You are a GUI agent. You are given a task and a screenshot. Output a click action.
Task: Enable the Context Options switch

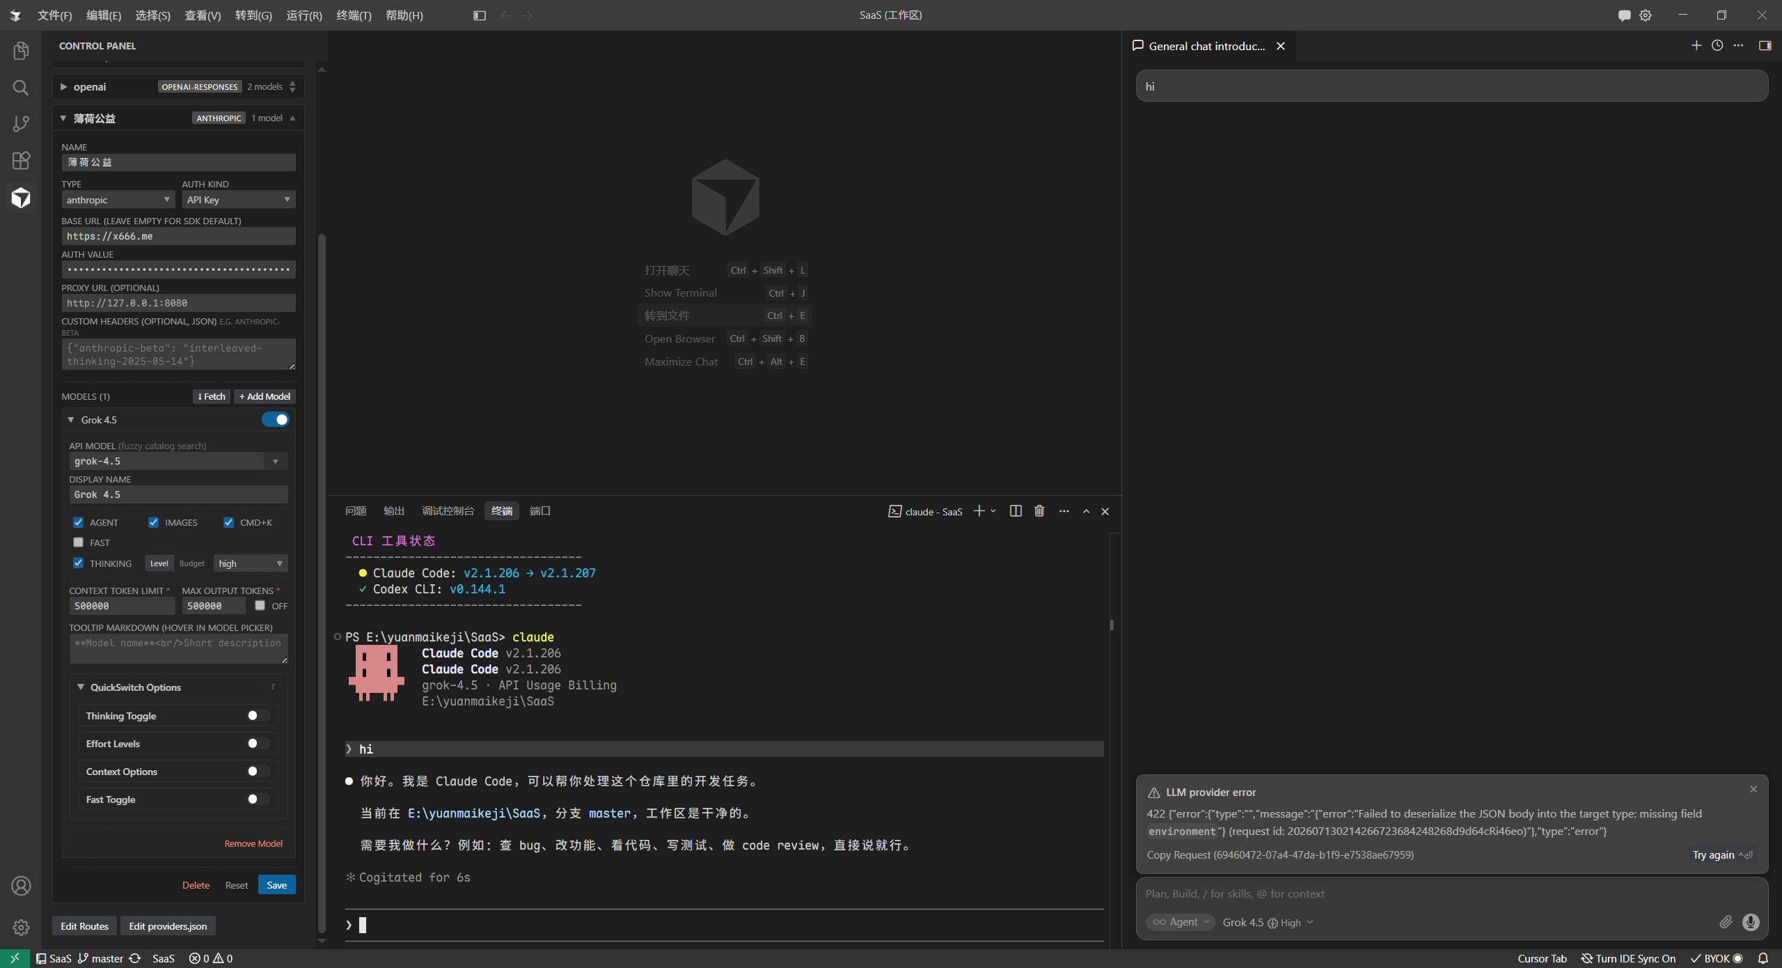(x=258, y=772)
